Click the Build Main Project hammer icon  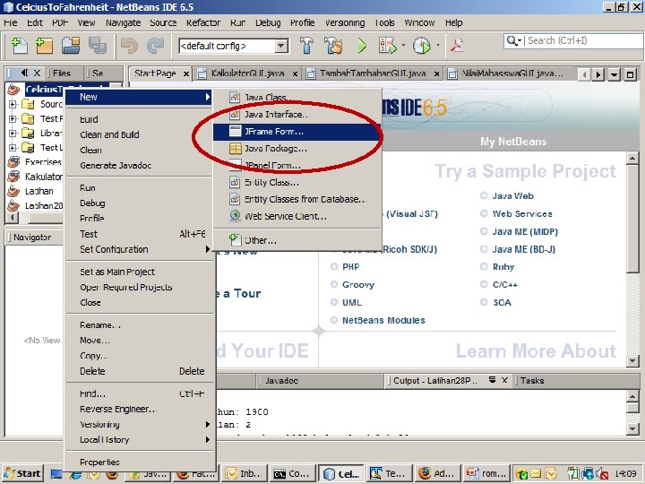point(306,46)
